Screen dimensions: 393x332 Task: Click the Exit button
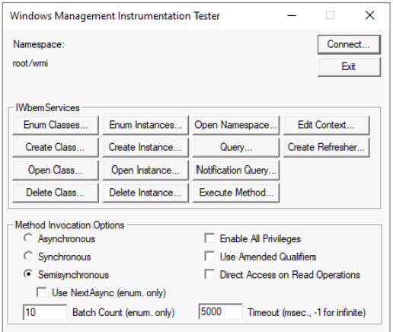click(349, 67)
